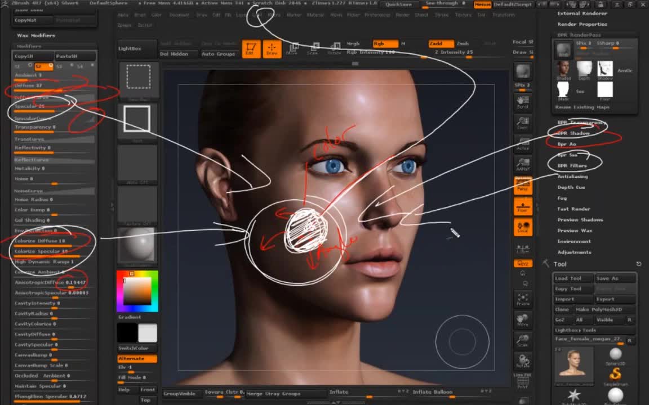
Task: Select the Move transform tool
Action: 292,49
